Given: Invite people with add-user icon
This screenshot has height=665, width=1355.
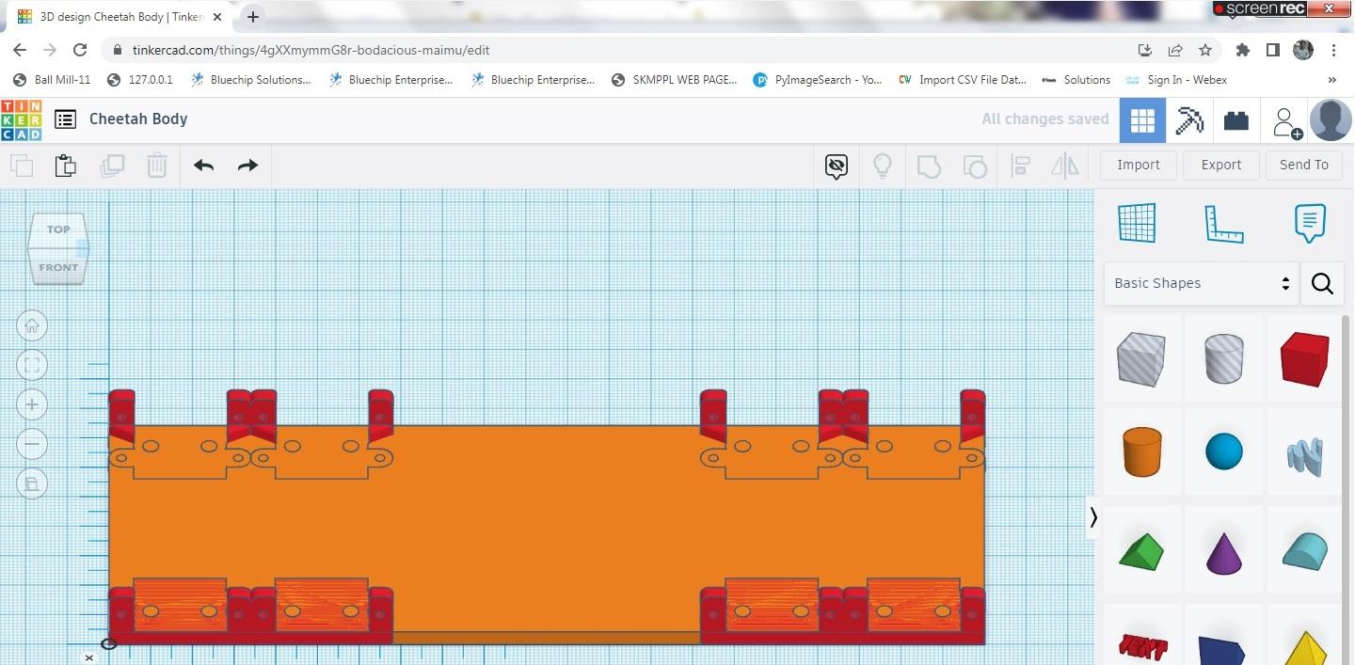Looking at the screenshot, I should tap(1285, 121).
